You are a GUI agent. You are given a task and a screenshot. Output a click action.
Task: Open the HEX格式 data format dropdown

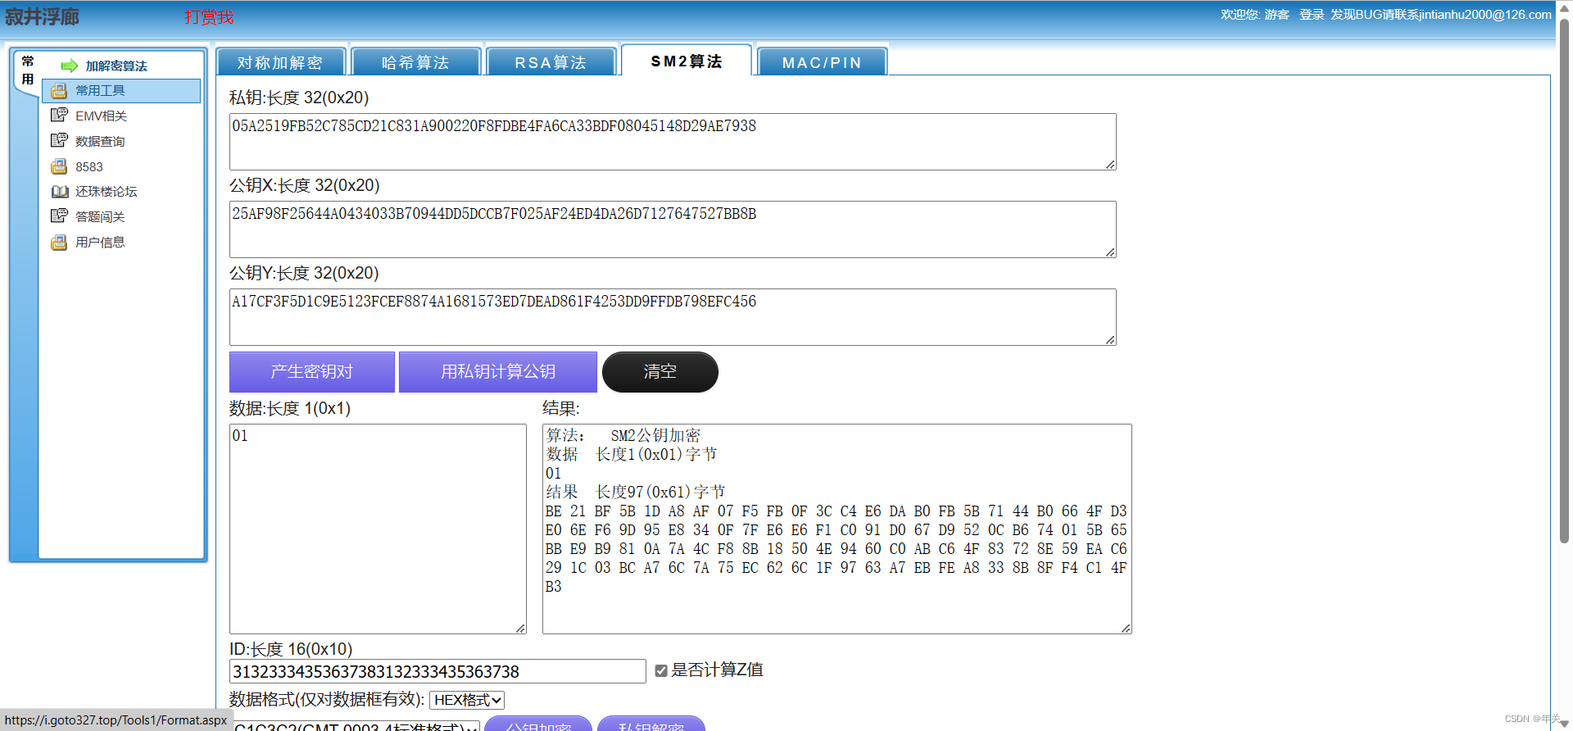pyautogui.click(x=467, y=700)
